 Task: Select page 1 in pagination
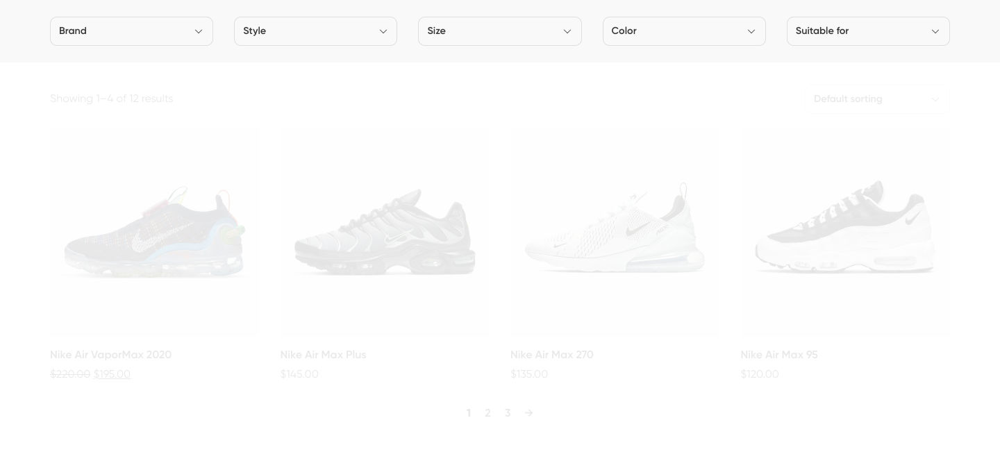point(469,413)
